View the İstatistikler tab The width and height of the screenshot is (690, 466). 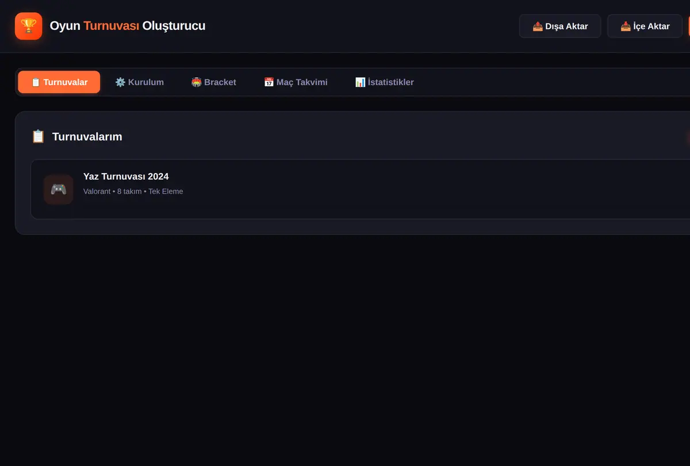[384, 82]
